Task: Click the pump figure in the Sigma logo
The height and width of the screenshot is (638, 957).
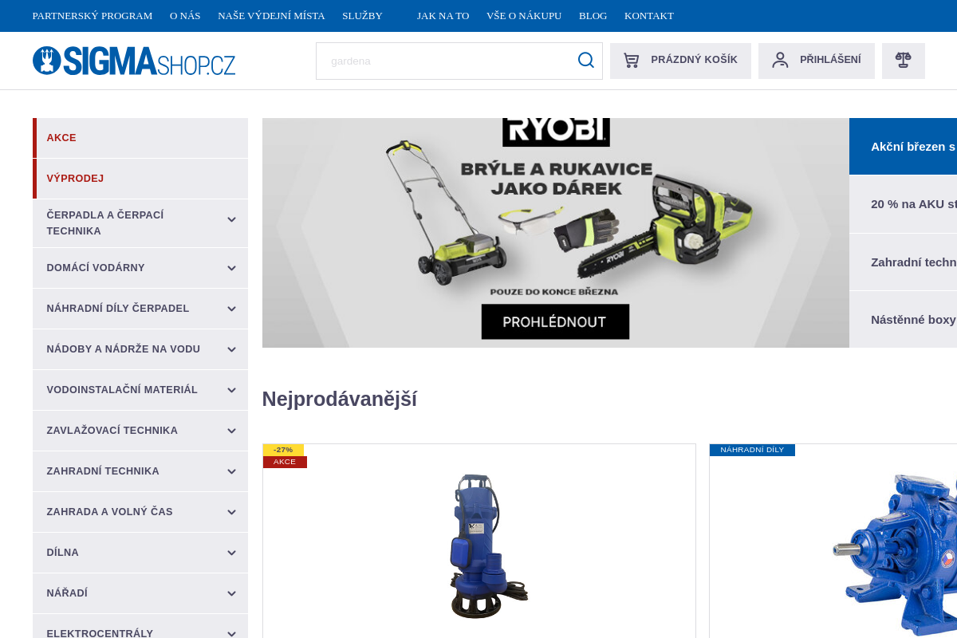Action: click(x=45, y=61)
